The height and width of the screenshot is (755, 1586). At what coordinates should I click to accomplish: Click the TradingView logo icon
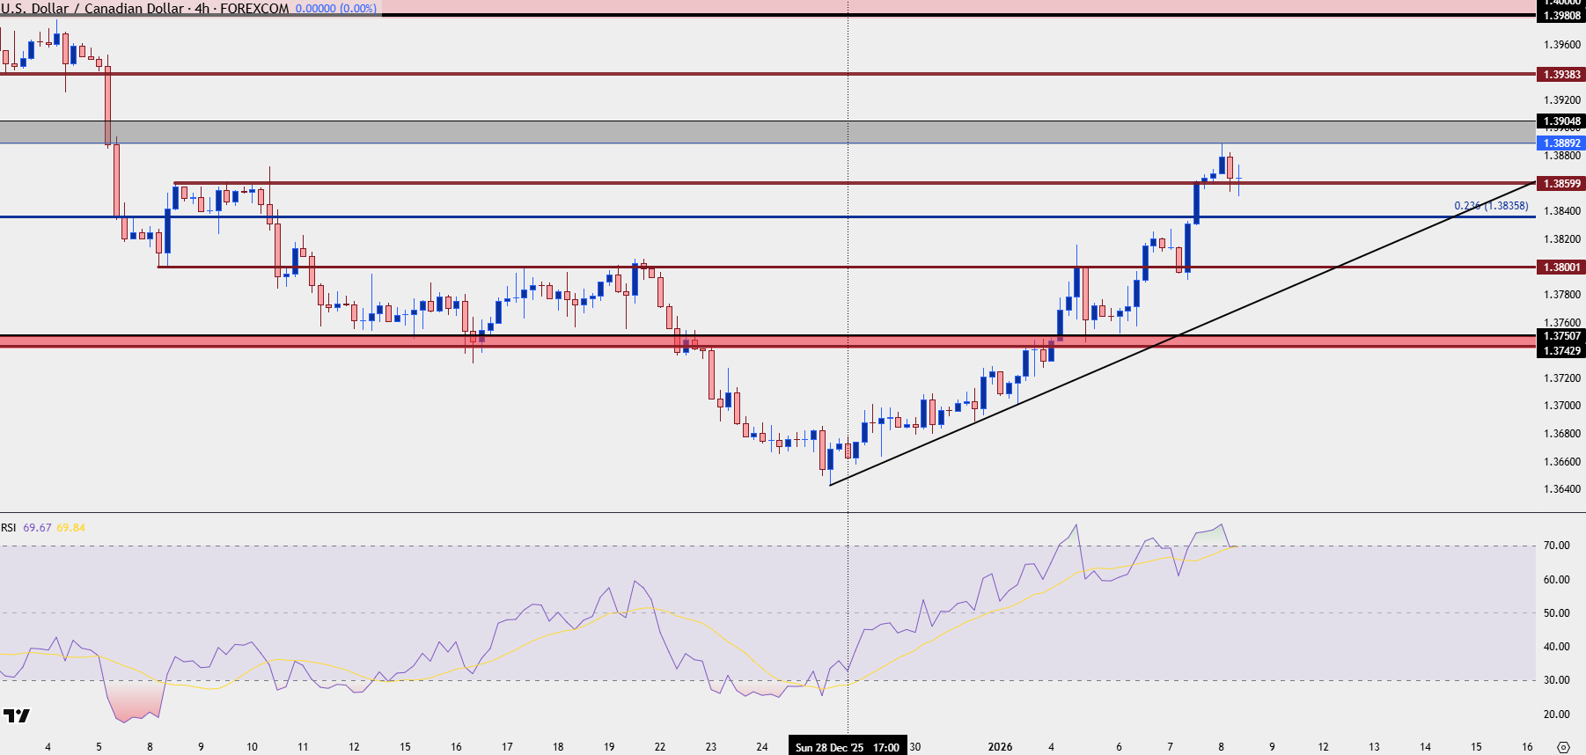click(17, 715)
